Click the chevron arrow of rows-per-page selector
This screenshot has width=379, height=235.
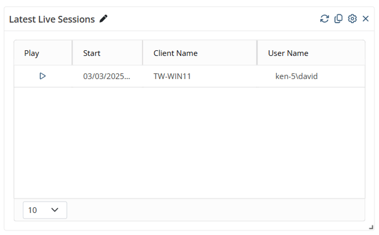pyautogui.click(x=55, y=210)
